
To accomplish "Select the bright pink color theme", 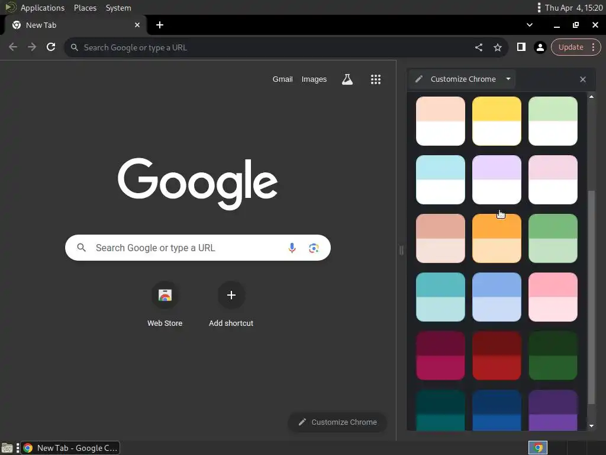I will (553, 297).
